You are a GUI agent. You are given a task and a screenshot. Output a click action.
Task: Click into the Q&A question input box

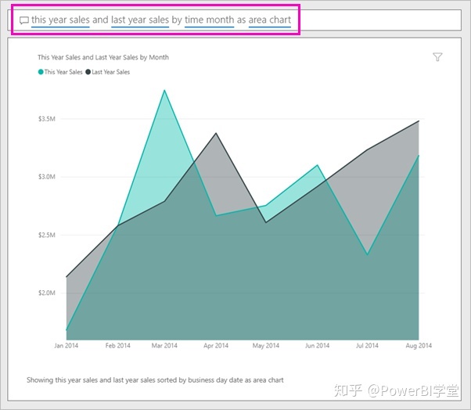click(x=234, y=20)
